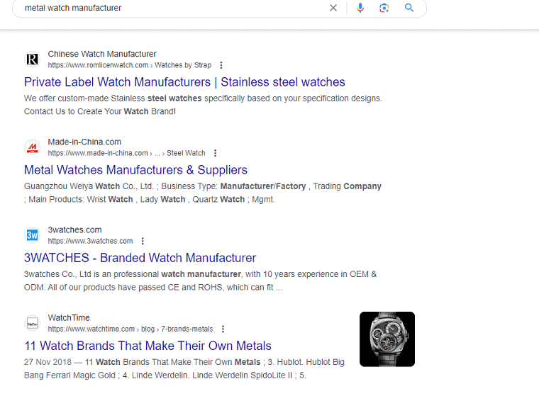Click the made-in-china.com Steel Watch URL
The height and width of the screenshot is (396, 539).
(126, 153)
